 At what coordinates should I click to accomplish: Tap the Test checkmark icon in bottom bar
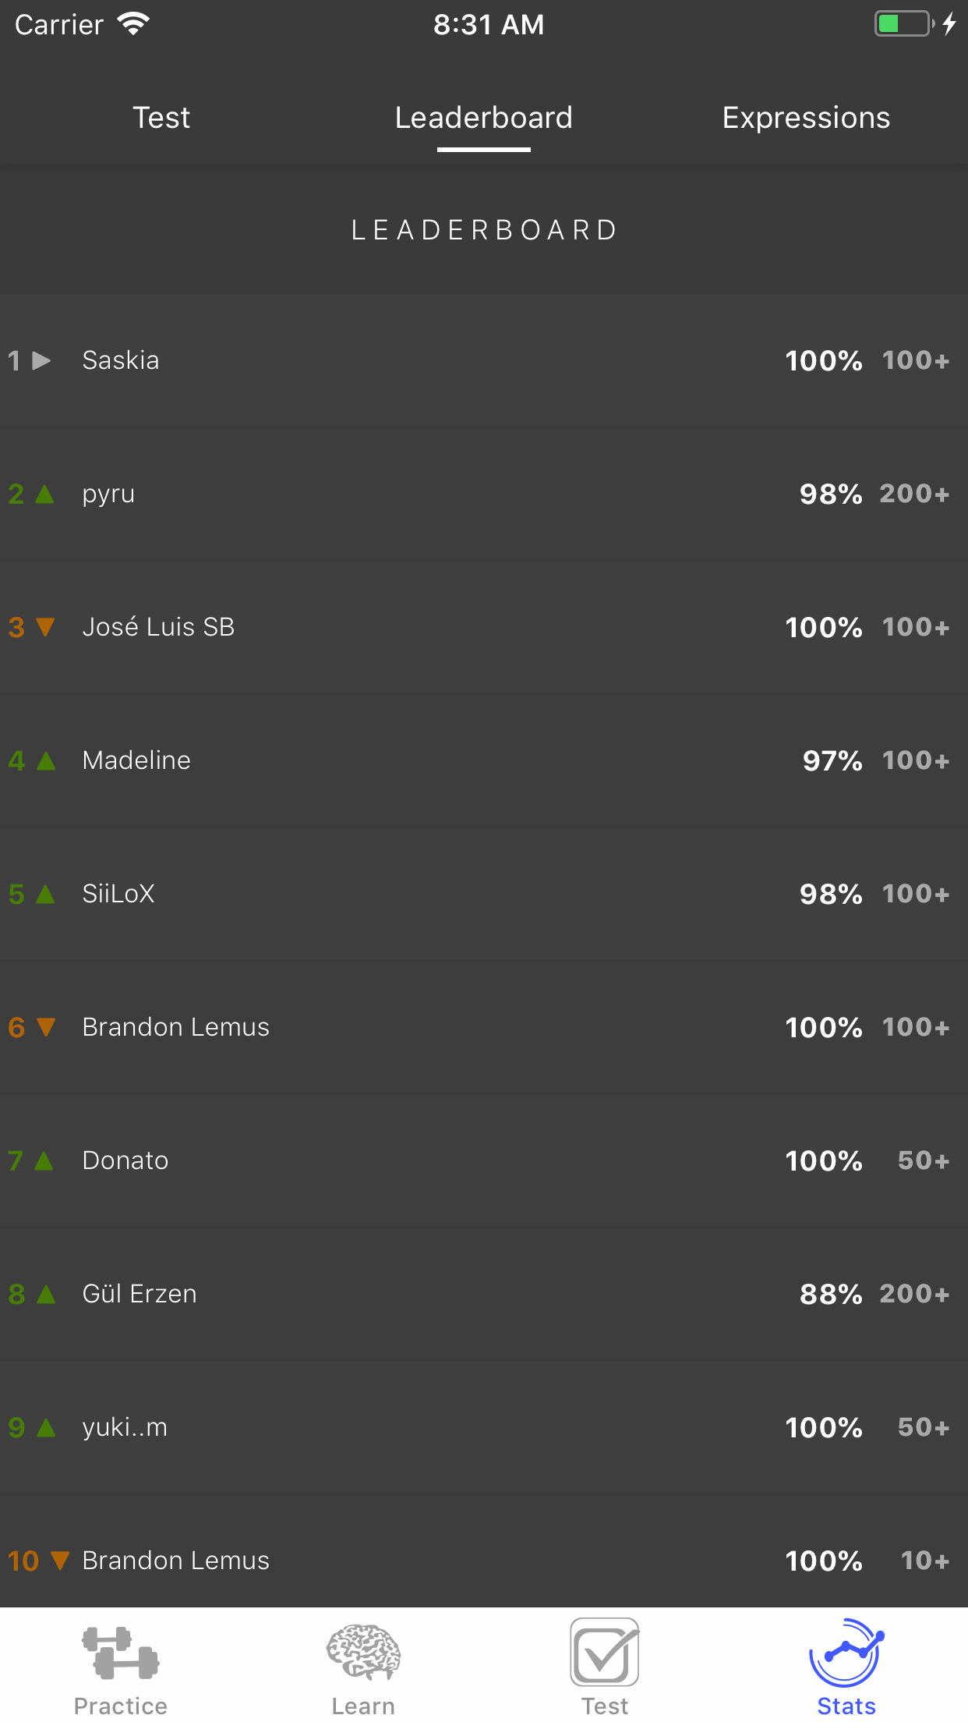605,1652
